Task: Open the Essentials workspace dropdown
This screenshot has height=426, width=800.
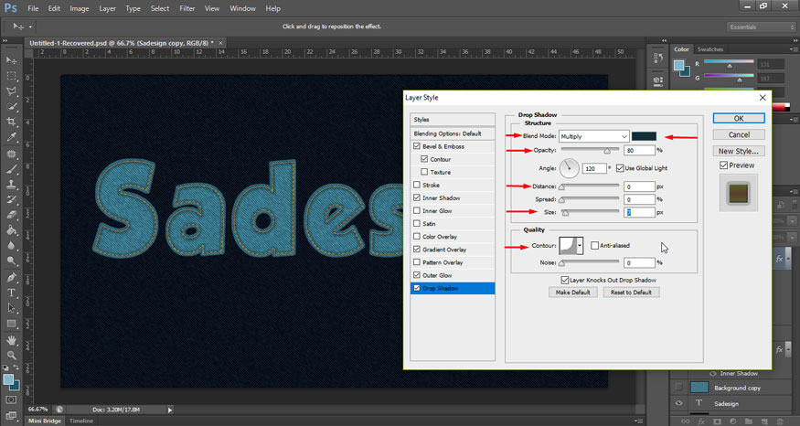Action: coord(761,27)
